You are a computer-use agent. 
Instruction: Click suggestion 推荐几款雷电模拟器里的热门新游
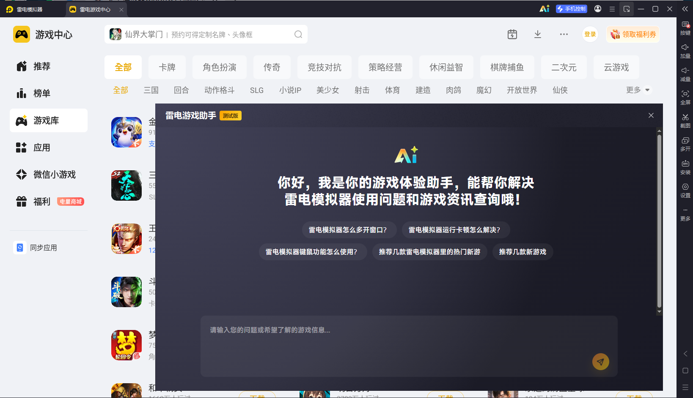pyautogui.click(x=429, y=252)
